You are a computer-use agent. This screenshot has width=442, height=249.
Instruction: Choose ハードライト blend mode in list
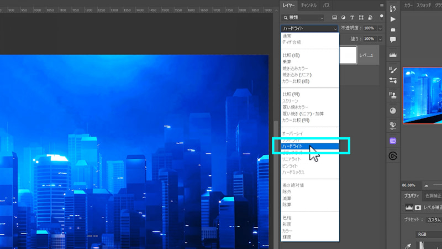310,146
